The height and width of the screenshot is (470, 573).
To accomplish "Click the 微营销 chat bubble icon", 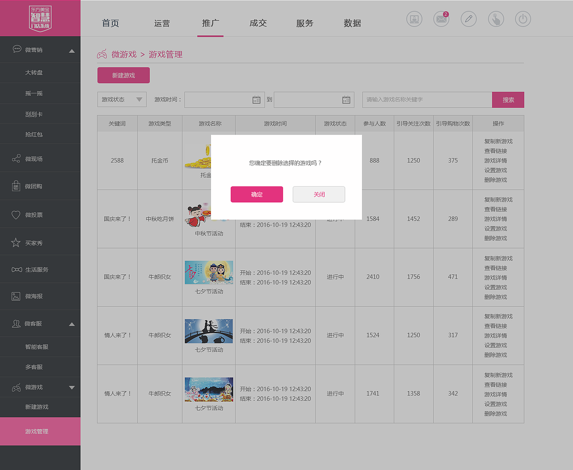I will pyautogui.click(x=17, y=49).
